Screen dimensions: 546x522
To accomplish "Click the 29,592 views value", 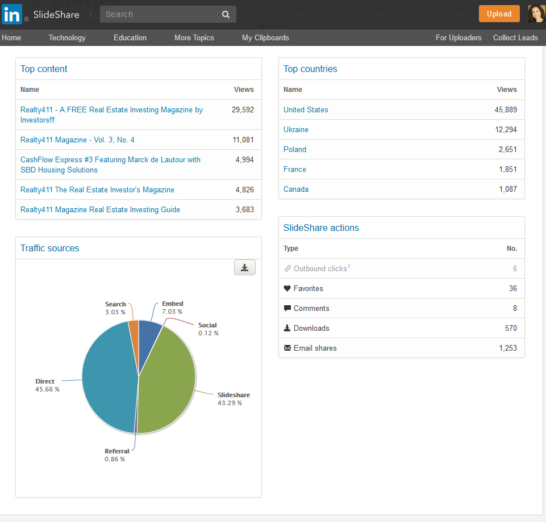I will click(x=243, y=110).
